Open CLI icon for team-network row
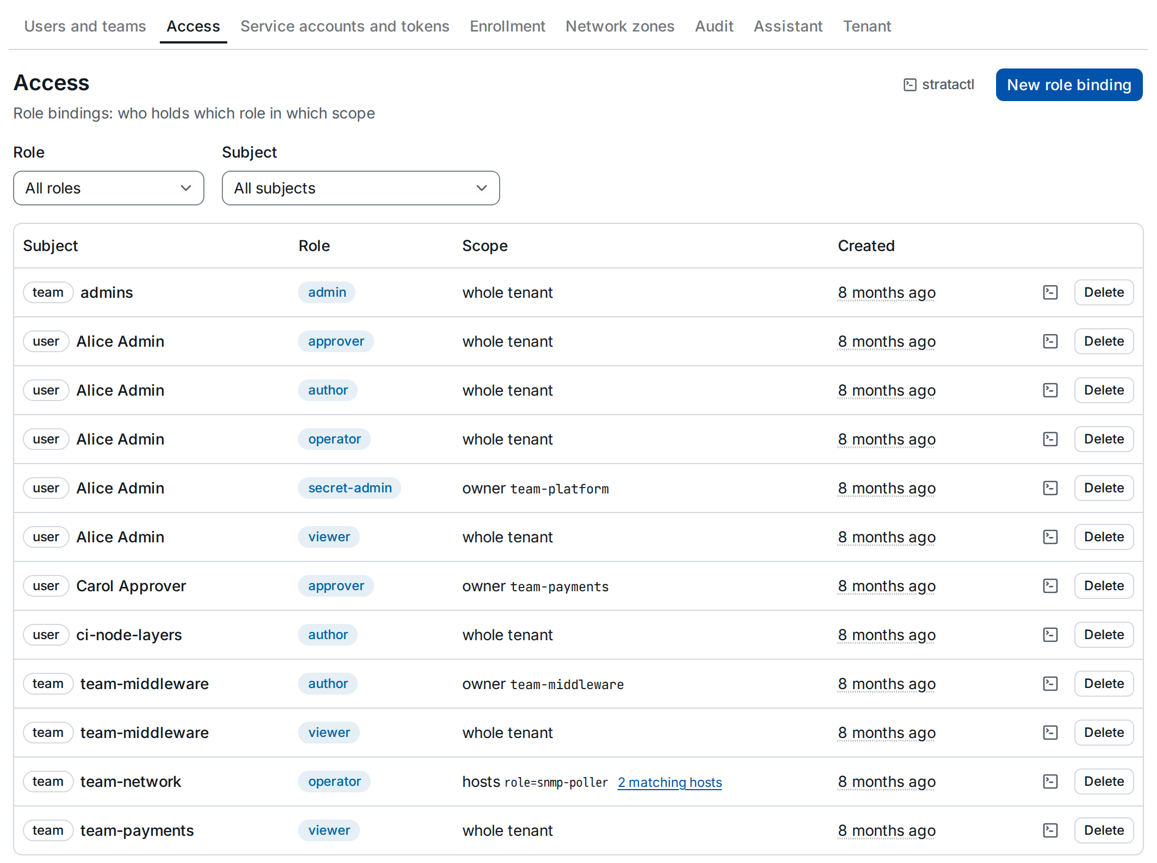The height and width of the screenshot is (863, 1157). click(1050, 781)
